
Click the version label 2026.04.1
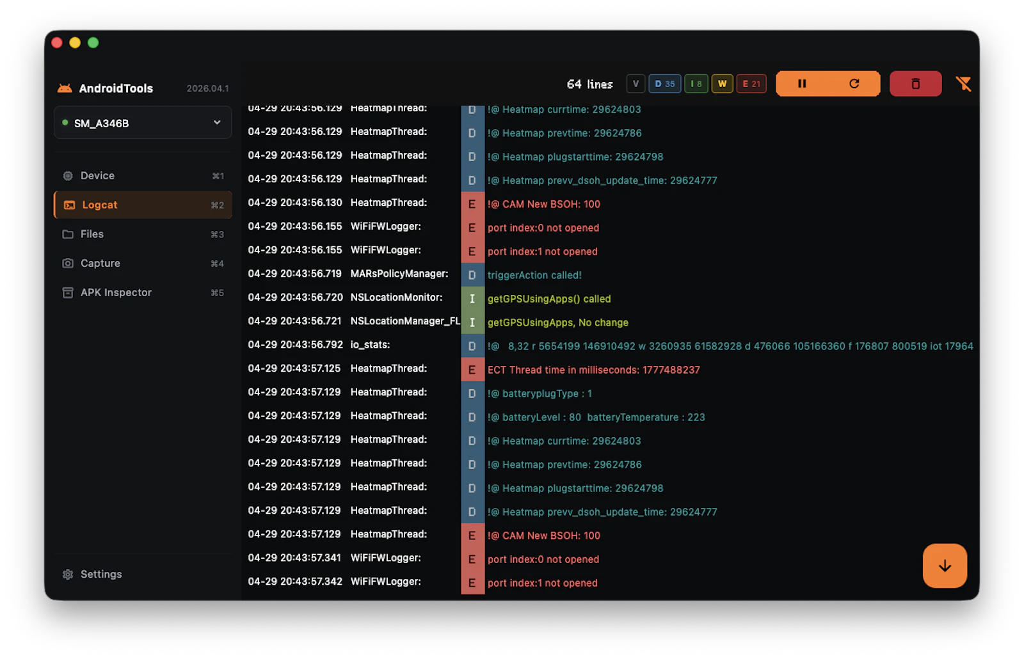(x=207, y=88)
